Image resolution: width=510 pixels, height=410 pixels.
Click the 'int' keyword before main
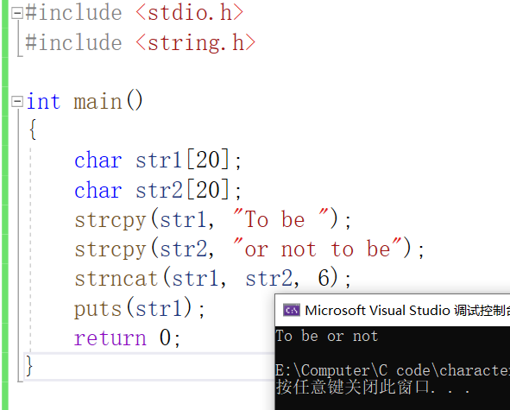[x=43, y=101]
